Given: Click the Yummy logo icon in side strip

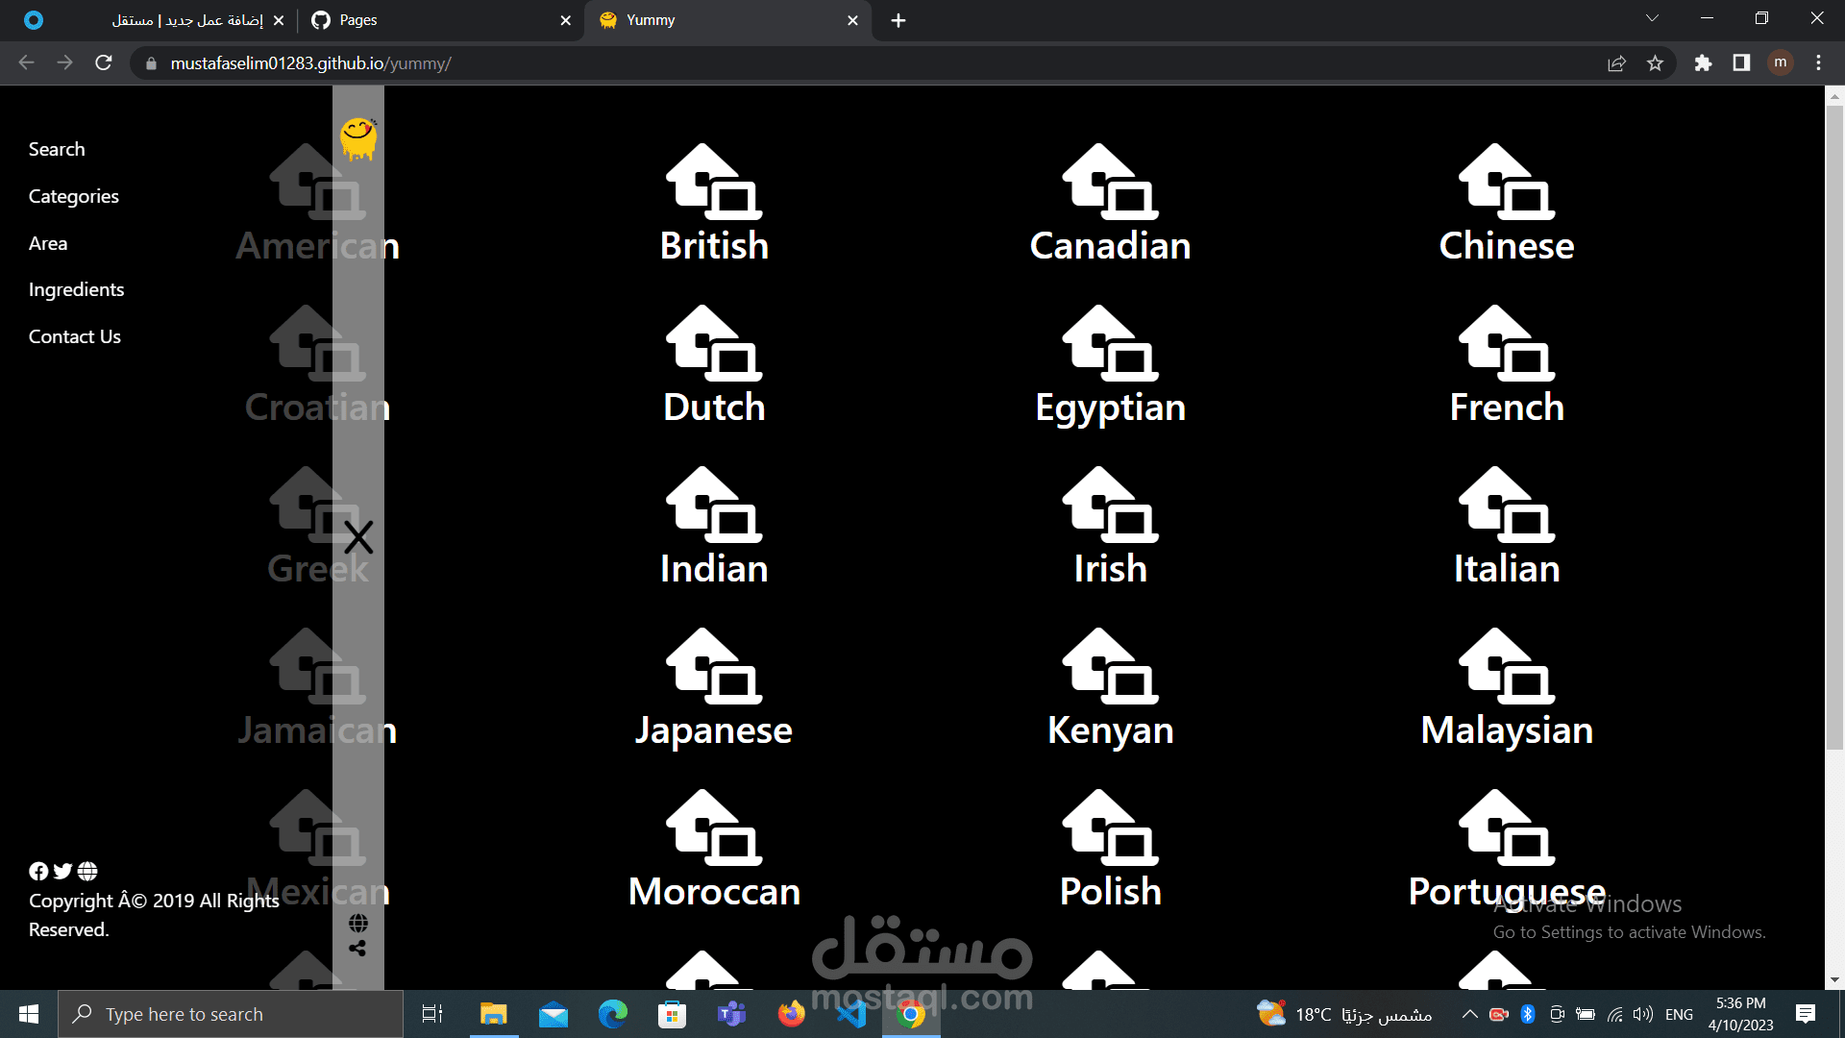Looking at the screenshot, I should click(x=358, y=139).
